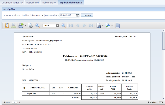Select the Wydruk dokumentu tab
The image size is (165, 105).
(x=71, y=2)
